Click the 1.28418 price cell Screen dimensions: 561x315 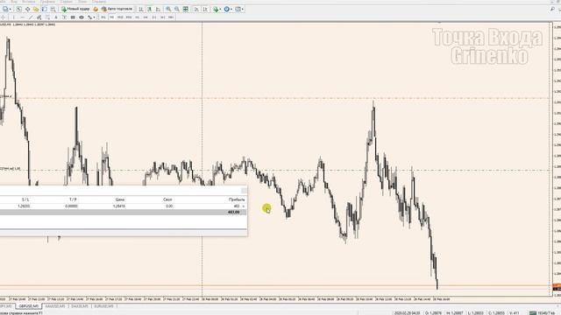tap(119, 206)
